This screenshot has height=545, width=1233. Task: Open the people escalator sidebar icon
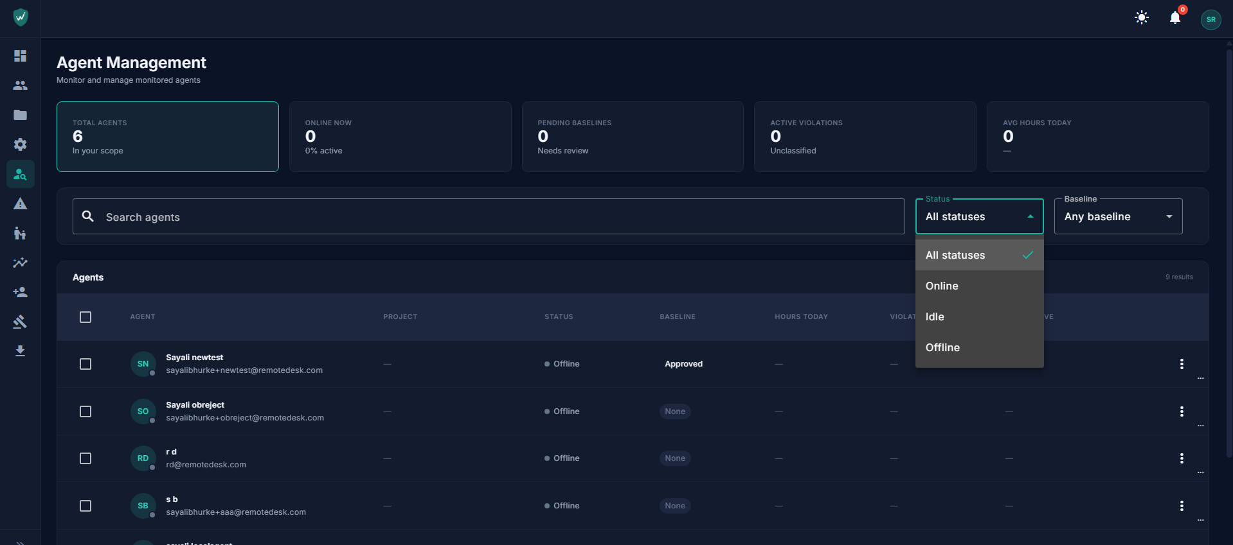(20, 233)
